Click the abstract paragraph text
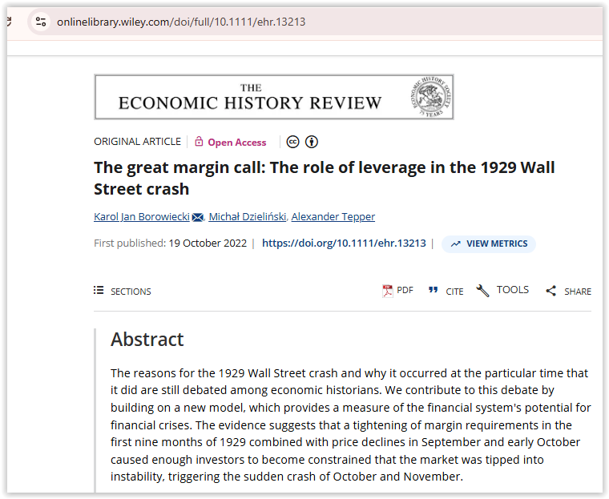The width and height of the screenshot is (609, 499). pyautogui.click(x=351, y=425)
